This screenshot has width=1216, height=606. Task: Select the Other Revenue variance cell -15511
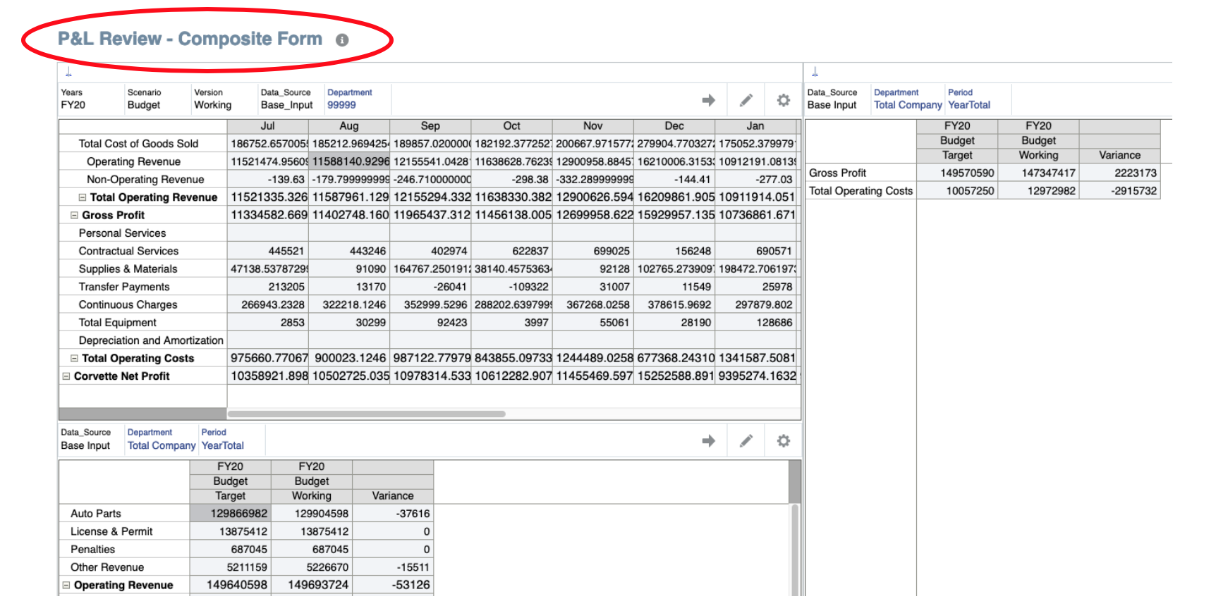(393, 567)
